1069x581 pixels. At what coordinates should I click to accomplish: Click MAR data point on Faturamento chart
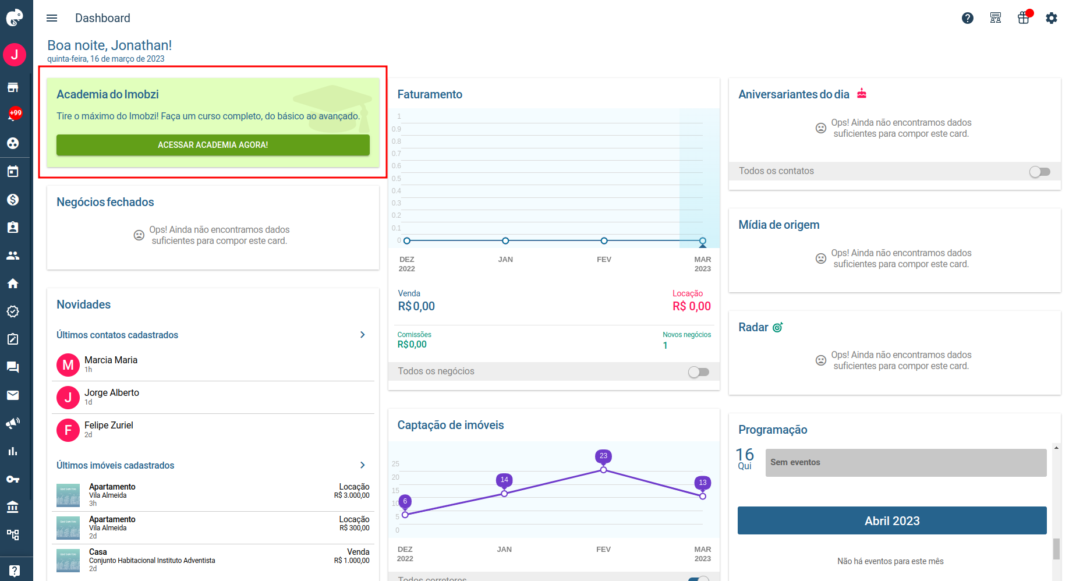703,240
